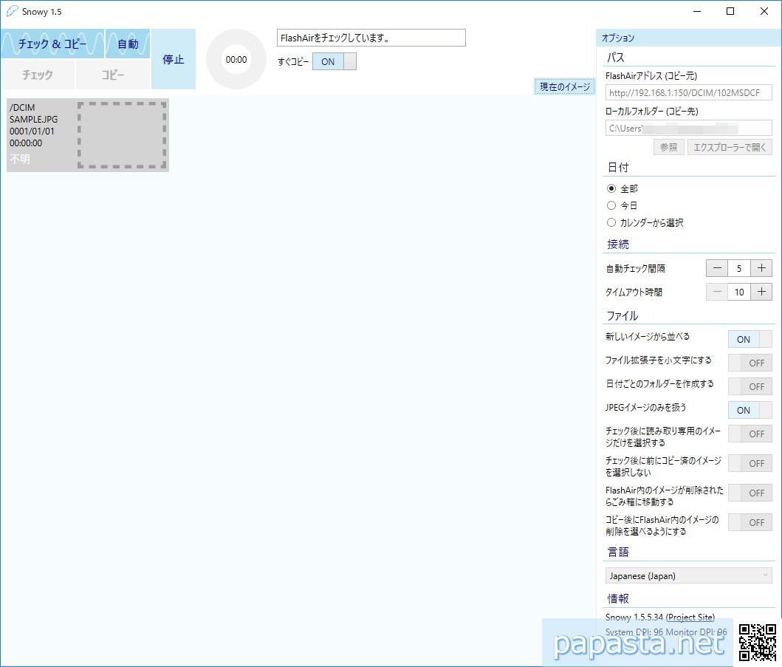Click the circular 00:00 timer indicator
Screen dimensions: 782x667
point(236,60)
